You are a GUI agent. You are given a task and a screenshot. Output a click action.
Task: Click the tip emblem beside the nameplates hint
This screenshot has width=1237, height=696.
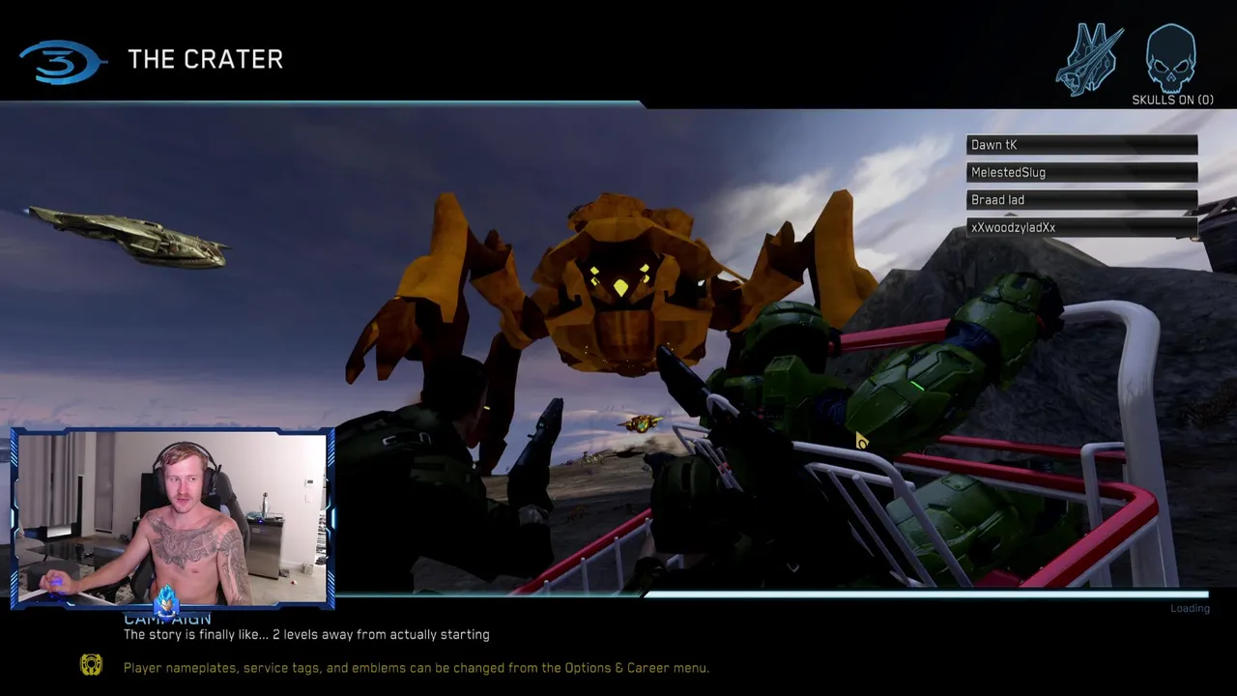[91, 665]
